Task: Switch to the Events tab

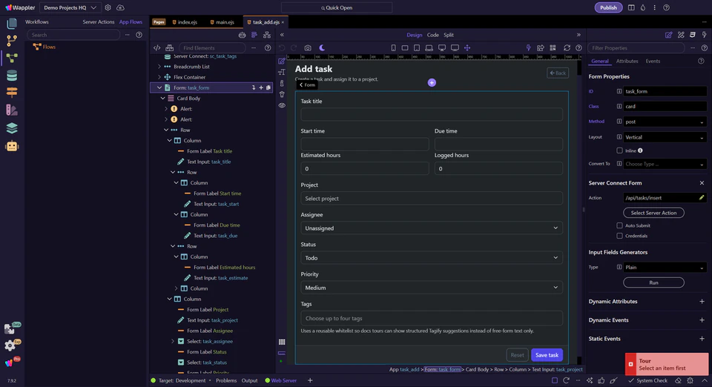Action: pos(653,62)
